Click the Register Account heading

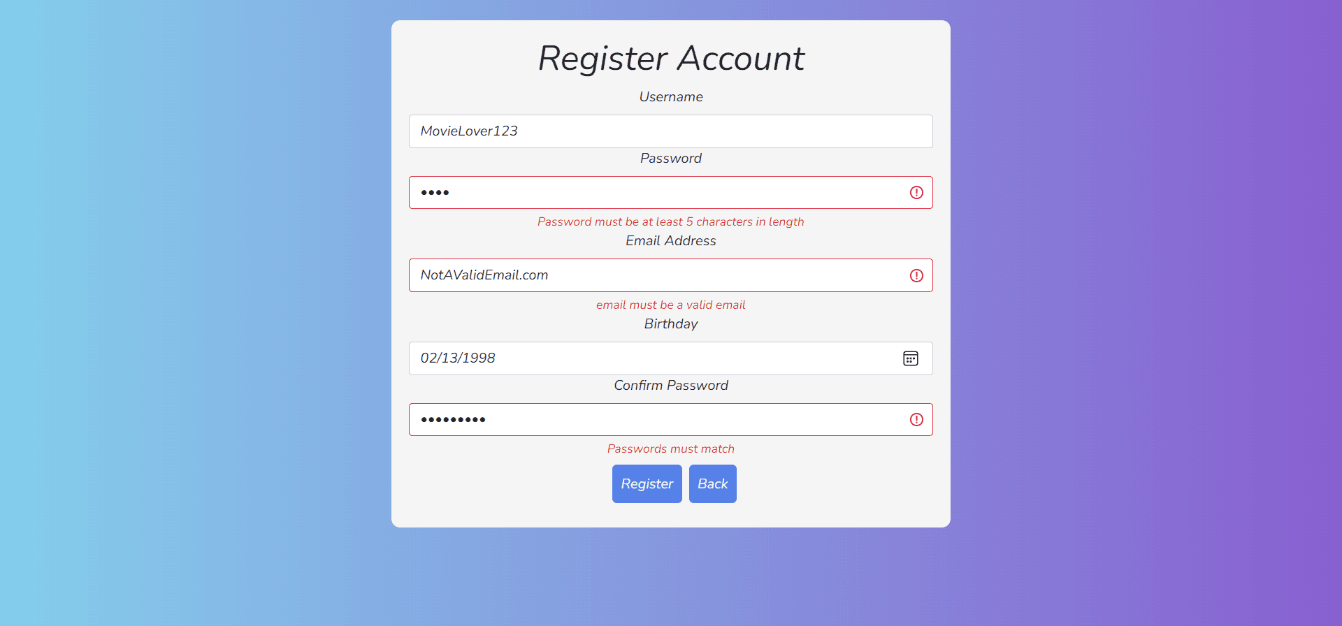(671, 59)
